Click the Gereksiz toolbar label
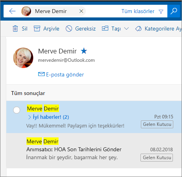Viewport: 182px width, 177px height. point(85,29)
